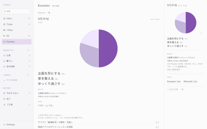This screenshot has width=207, height=129.
Task: Click the 9月中旬 heading in main pane
Action: tap(43, 19)
